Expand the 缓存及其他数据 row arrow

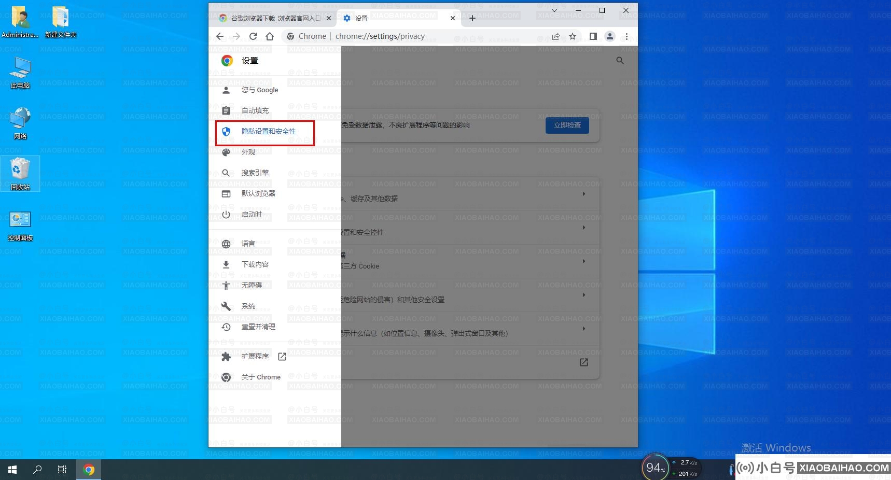[x=584, y=194]
